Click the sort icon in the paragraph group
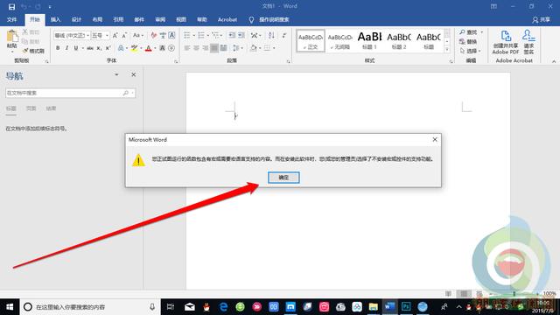 pyautogui.click(x=271, y=35)
